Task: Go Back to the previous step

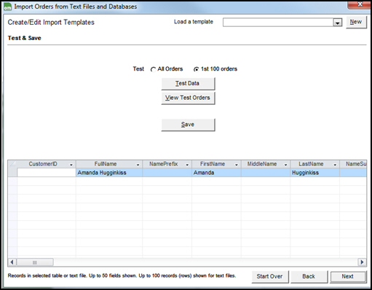Action: [309, 276]
